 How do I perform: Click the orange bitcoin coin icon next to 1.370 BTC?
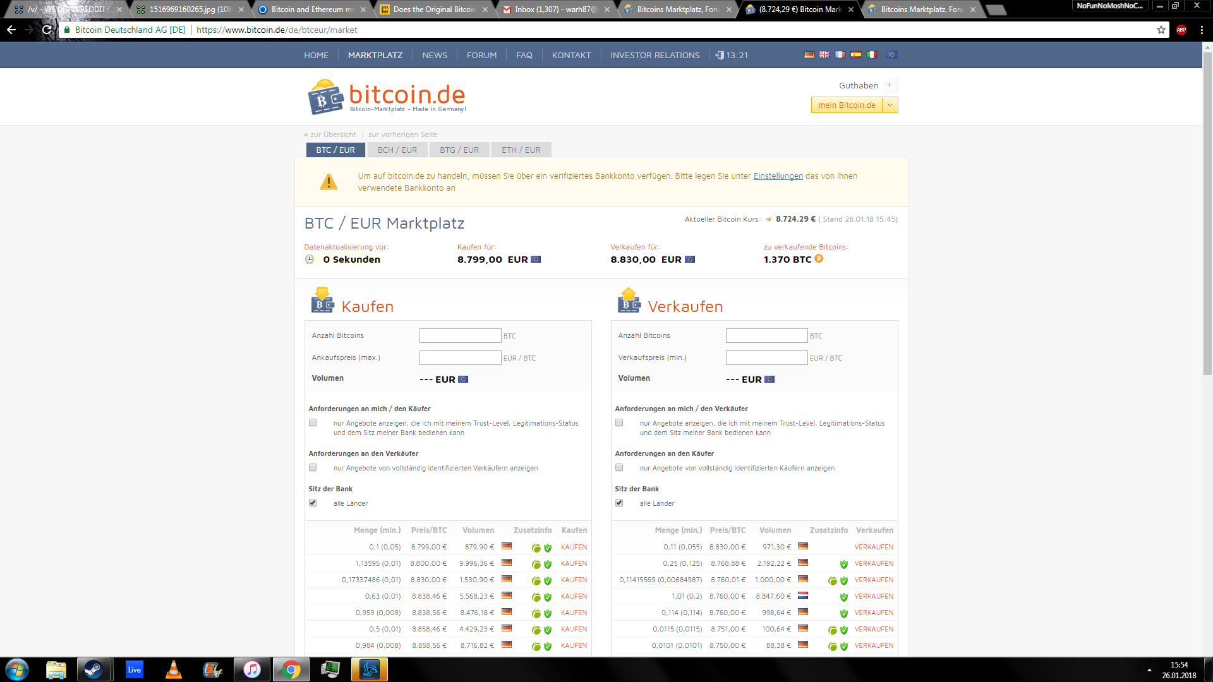click(x=819, y=259)
